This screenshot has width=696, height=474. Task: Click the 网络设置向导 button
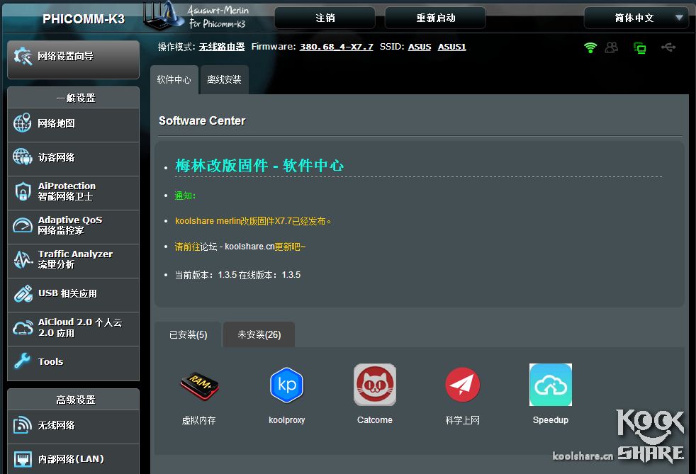tap(73, 60)
